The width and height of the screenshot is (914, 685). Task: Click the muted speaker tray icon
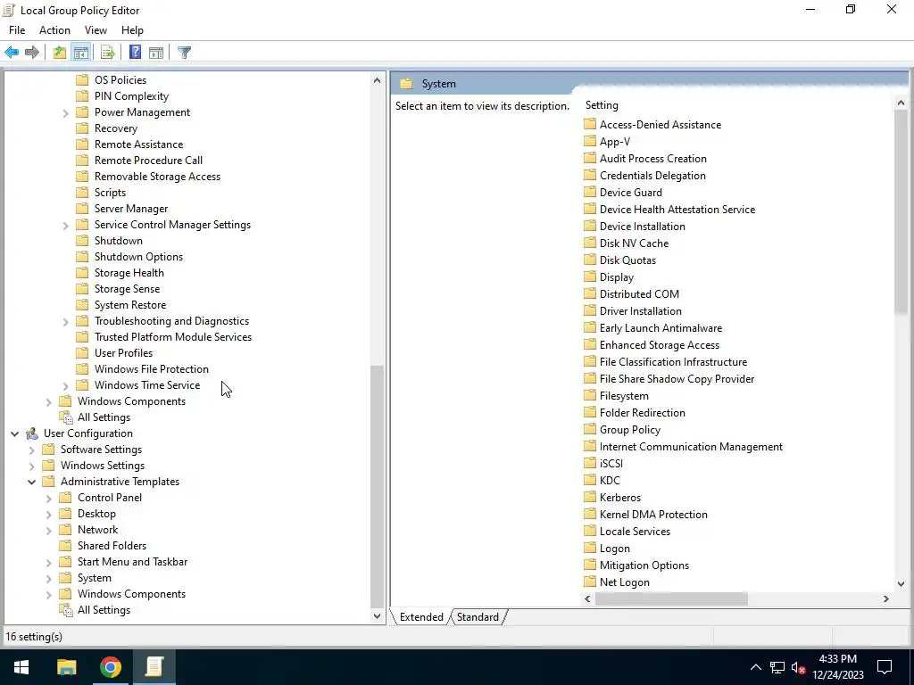798,667
